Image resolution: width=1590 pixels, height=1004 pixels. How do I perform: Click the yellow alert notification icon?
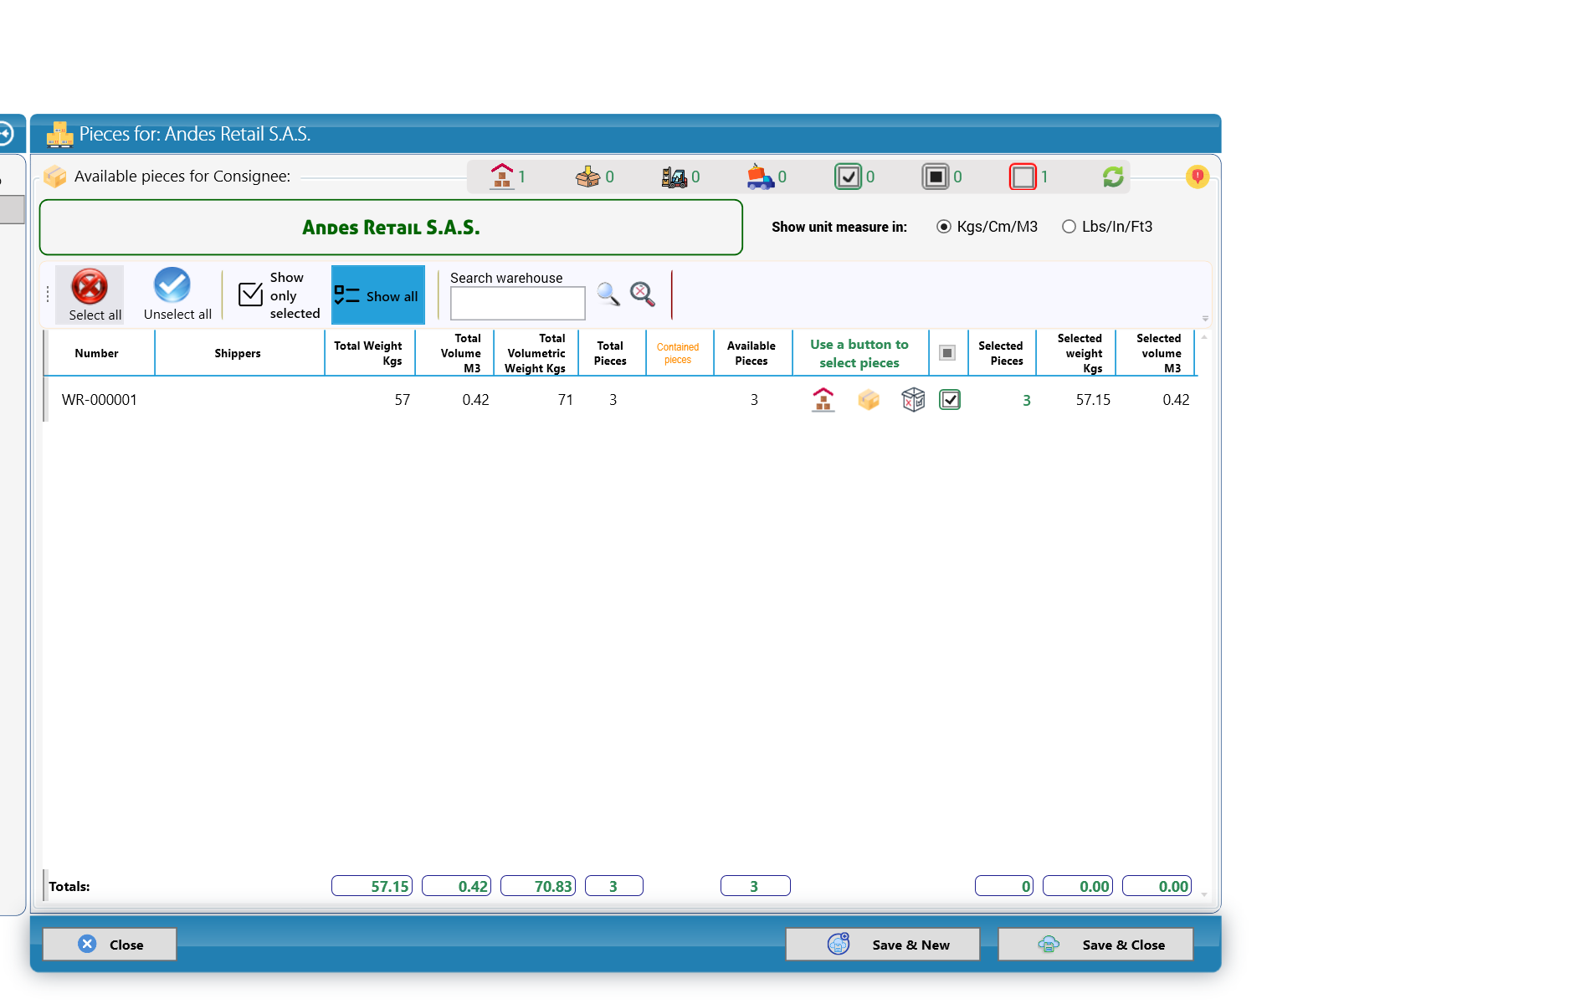pyautogui.click(x=1198, y=177)
